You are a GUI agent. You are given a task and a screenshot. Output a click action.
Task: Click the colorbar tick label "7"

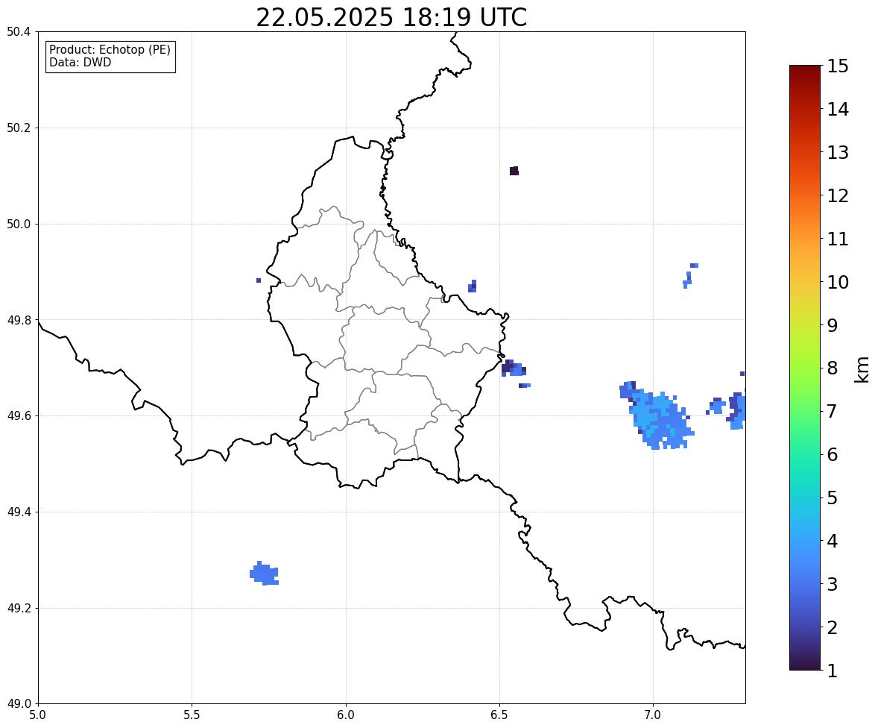click(x=832, y=411)
